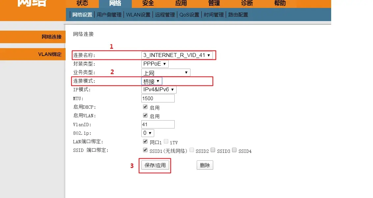Change 连接模式 via the 桥接 dropdown
This screenshot has height=198, width=373.
coord(152,81)
